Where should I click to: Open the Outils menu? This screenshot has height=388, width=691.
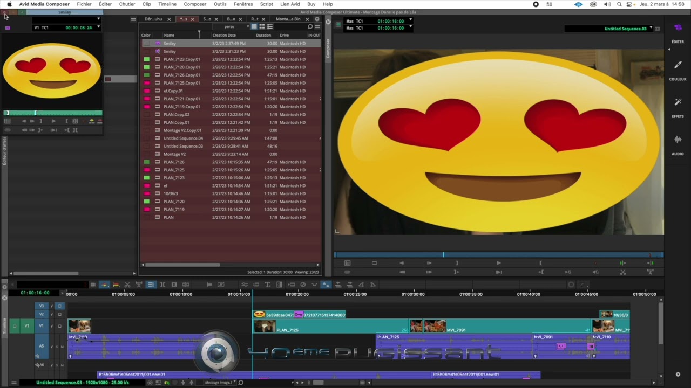point(220,4)
